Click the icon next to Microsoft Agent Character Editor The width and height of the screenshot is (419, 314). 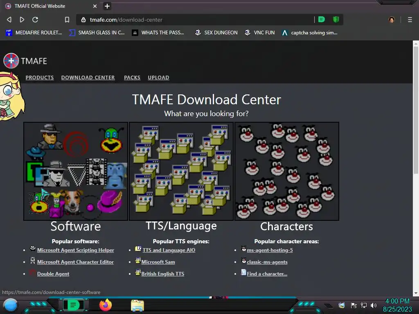[x=33, y=260]
